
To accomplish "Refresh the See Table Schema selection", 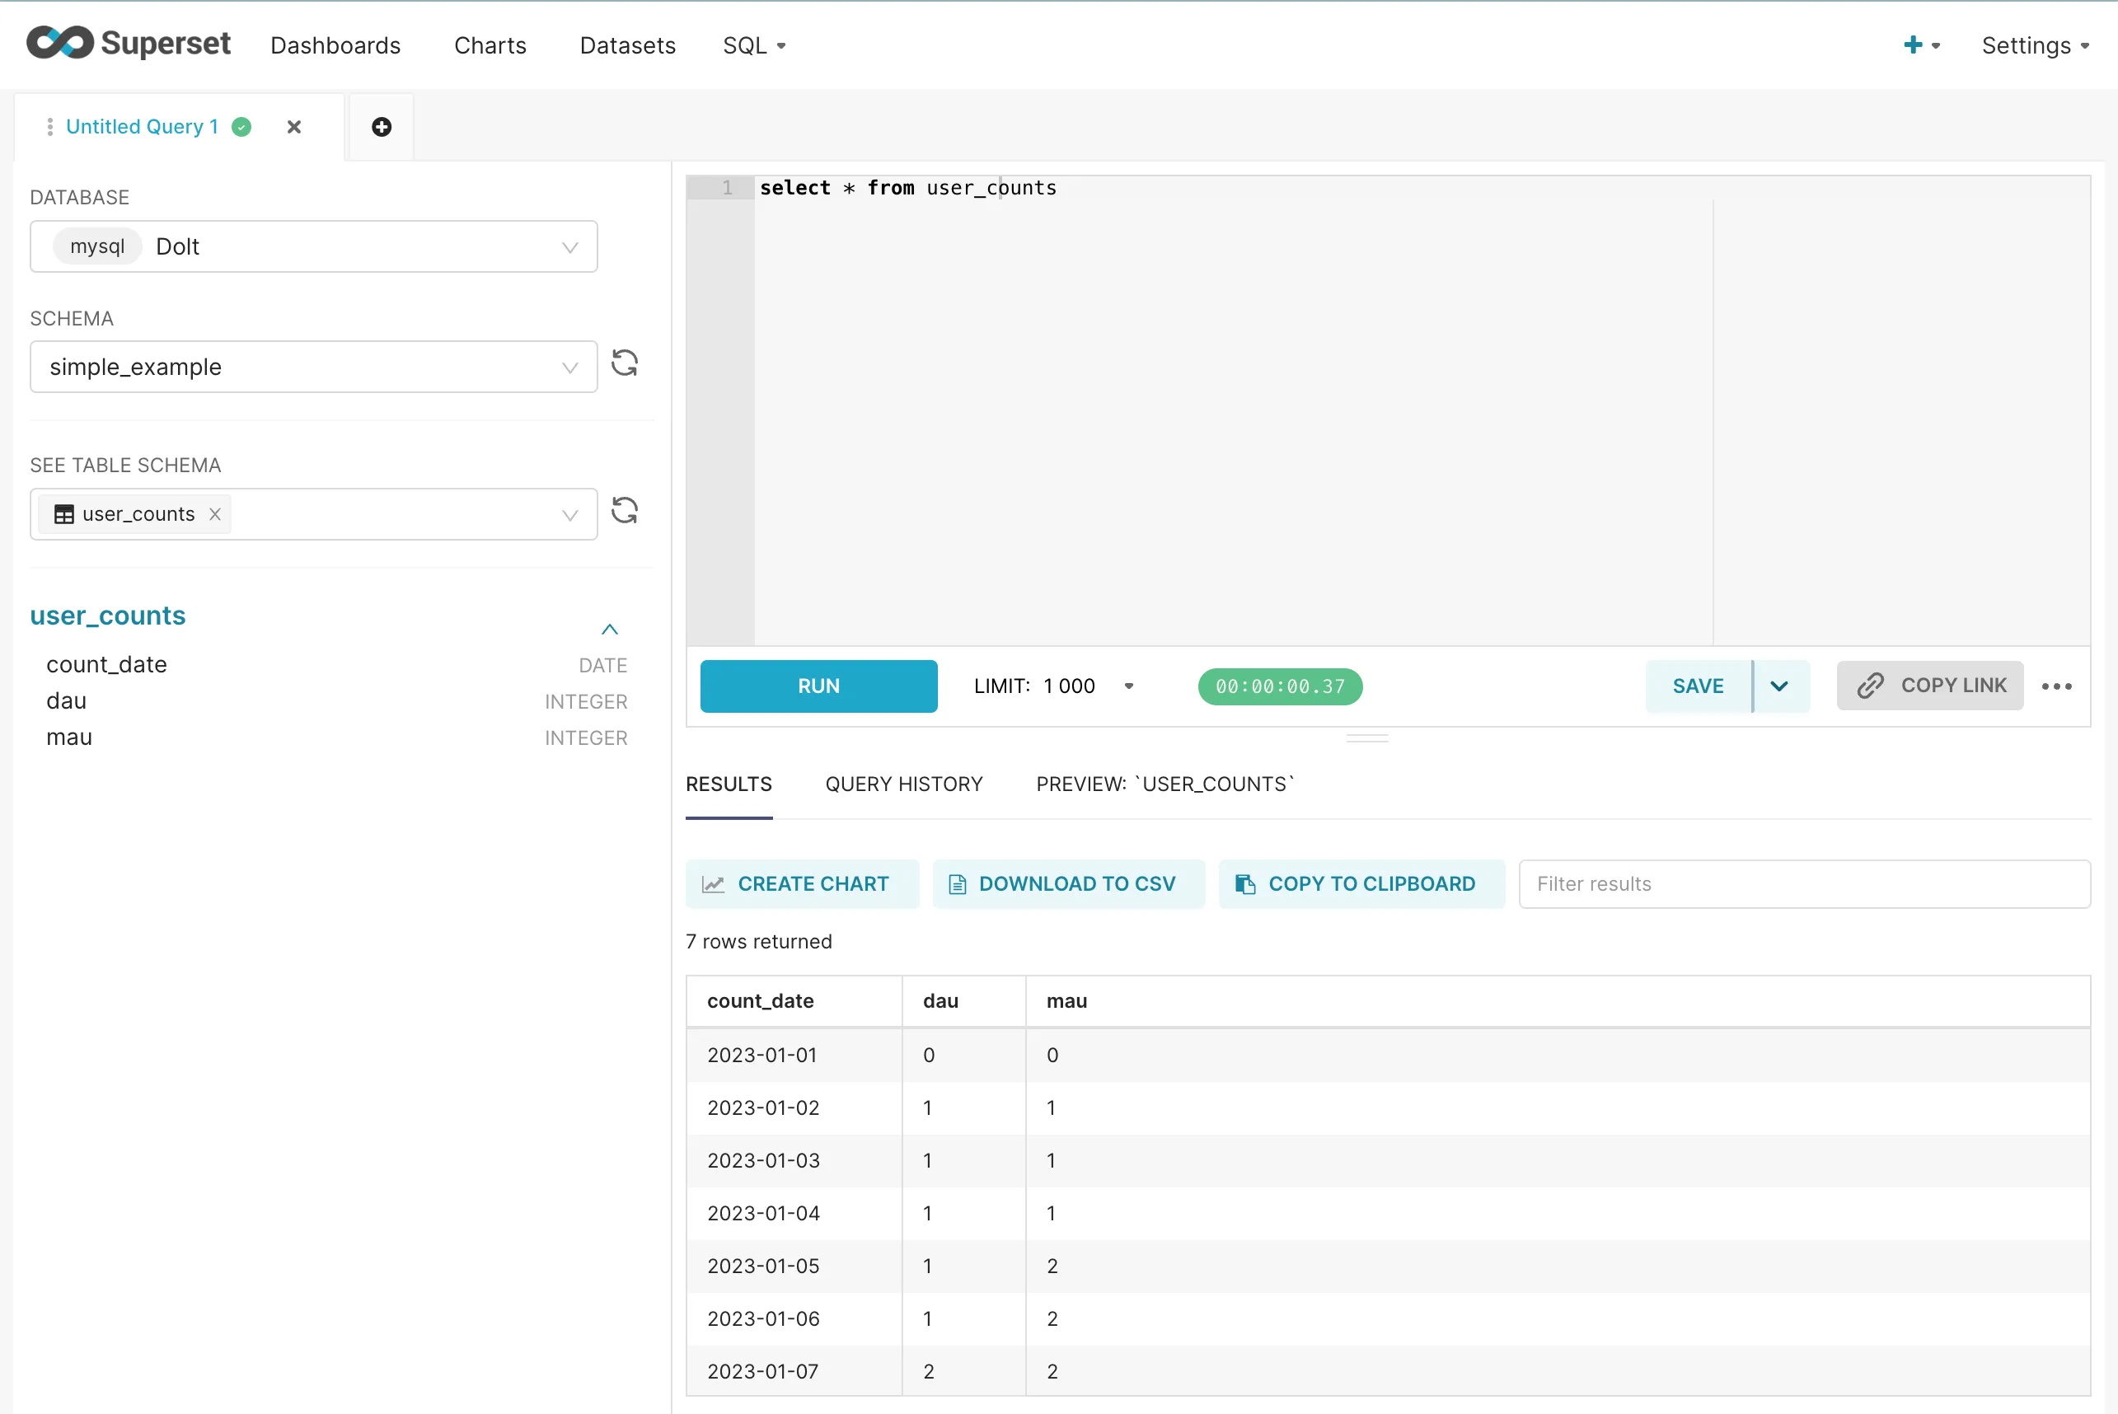I will click(626, 512).
